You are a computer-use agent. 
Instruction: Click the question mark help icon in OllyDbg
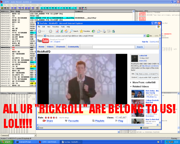click(x=85, y=8)
